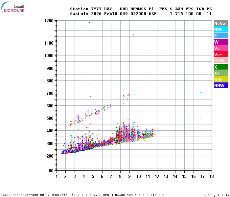Click the 12 MHz frequency axis label
The width and height of the screenshot is (230, 197).
(157, 176)
